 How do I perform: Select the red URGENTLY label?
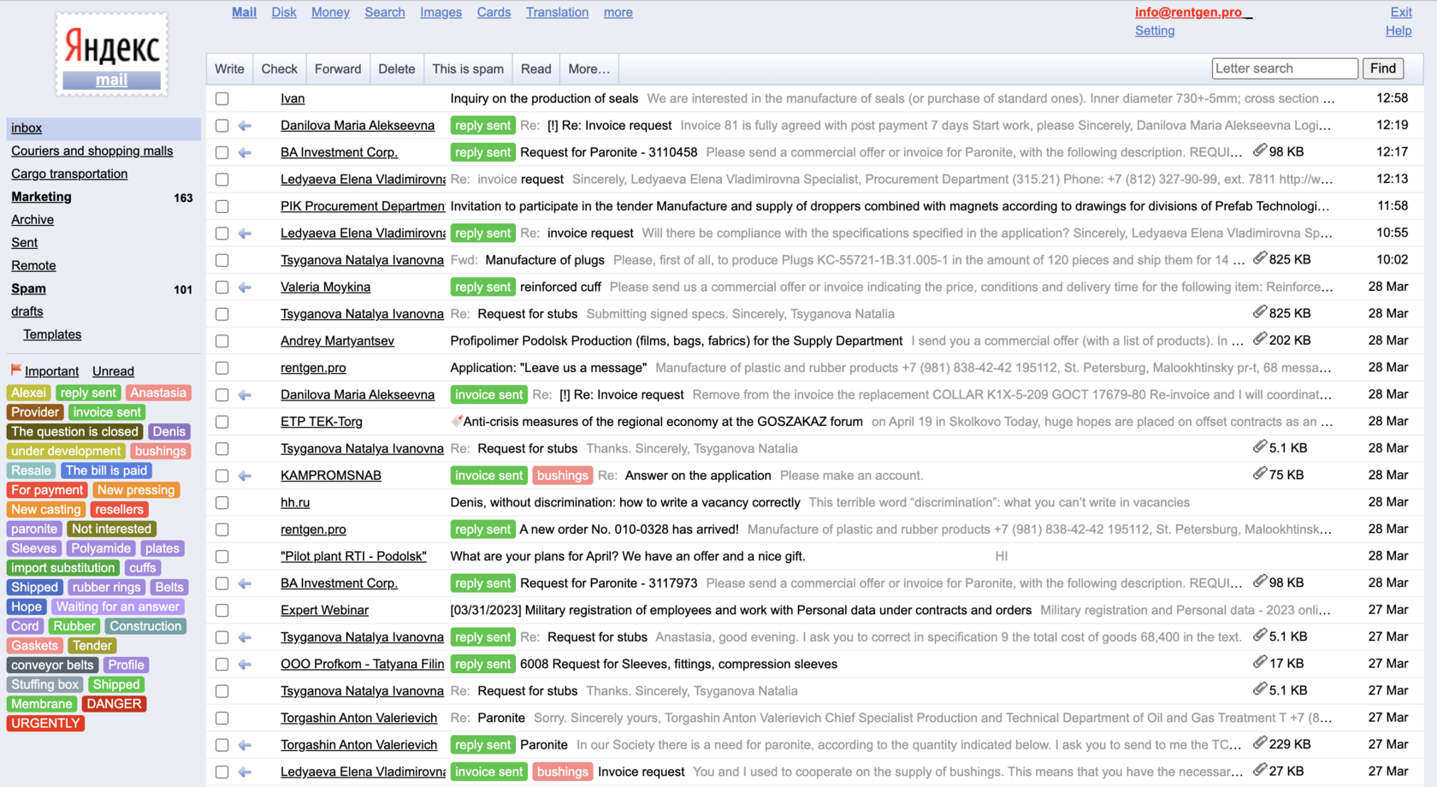click(45, 724)
